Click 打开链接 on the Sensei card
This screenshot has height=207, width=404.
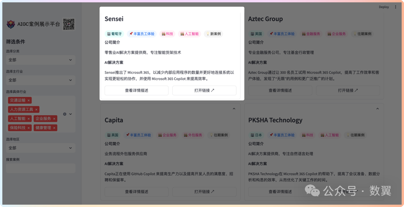[x=204, y=90]
